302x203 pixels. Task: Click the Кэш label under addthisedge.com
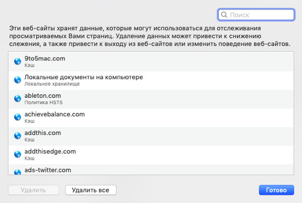(29, 158)
